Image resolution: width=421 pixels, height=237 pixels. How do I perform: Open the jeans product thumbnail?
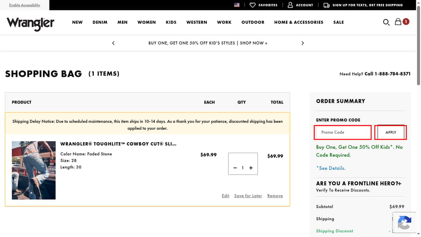[x=34, y=170]
